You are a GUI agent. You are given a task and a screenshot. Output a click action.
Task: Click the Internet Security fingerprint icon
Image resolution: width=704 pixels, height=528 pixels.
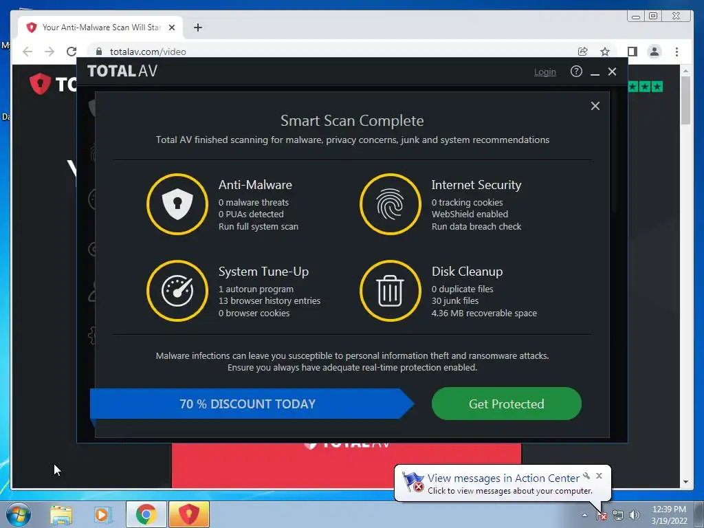(x=390, y=204)
